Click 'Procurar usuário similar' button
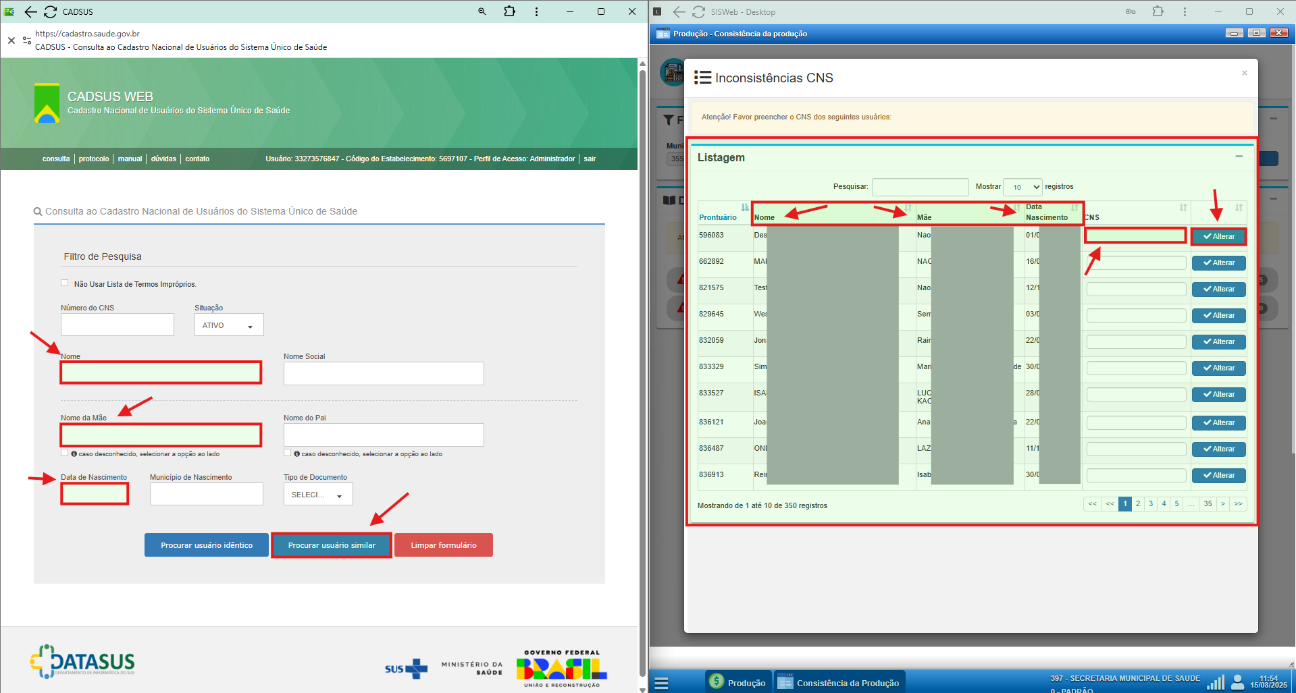 point(332,545)
